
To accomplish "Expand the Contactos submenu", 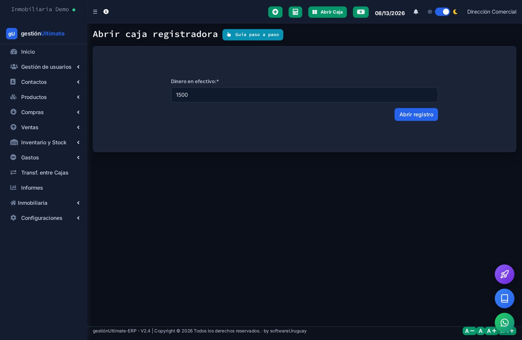I will [x=43, y=82].
